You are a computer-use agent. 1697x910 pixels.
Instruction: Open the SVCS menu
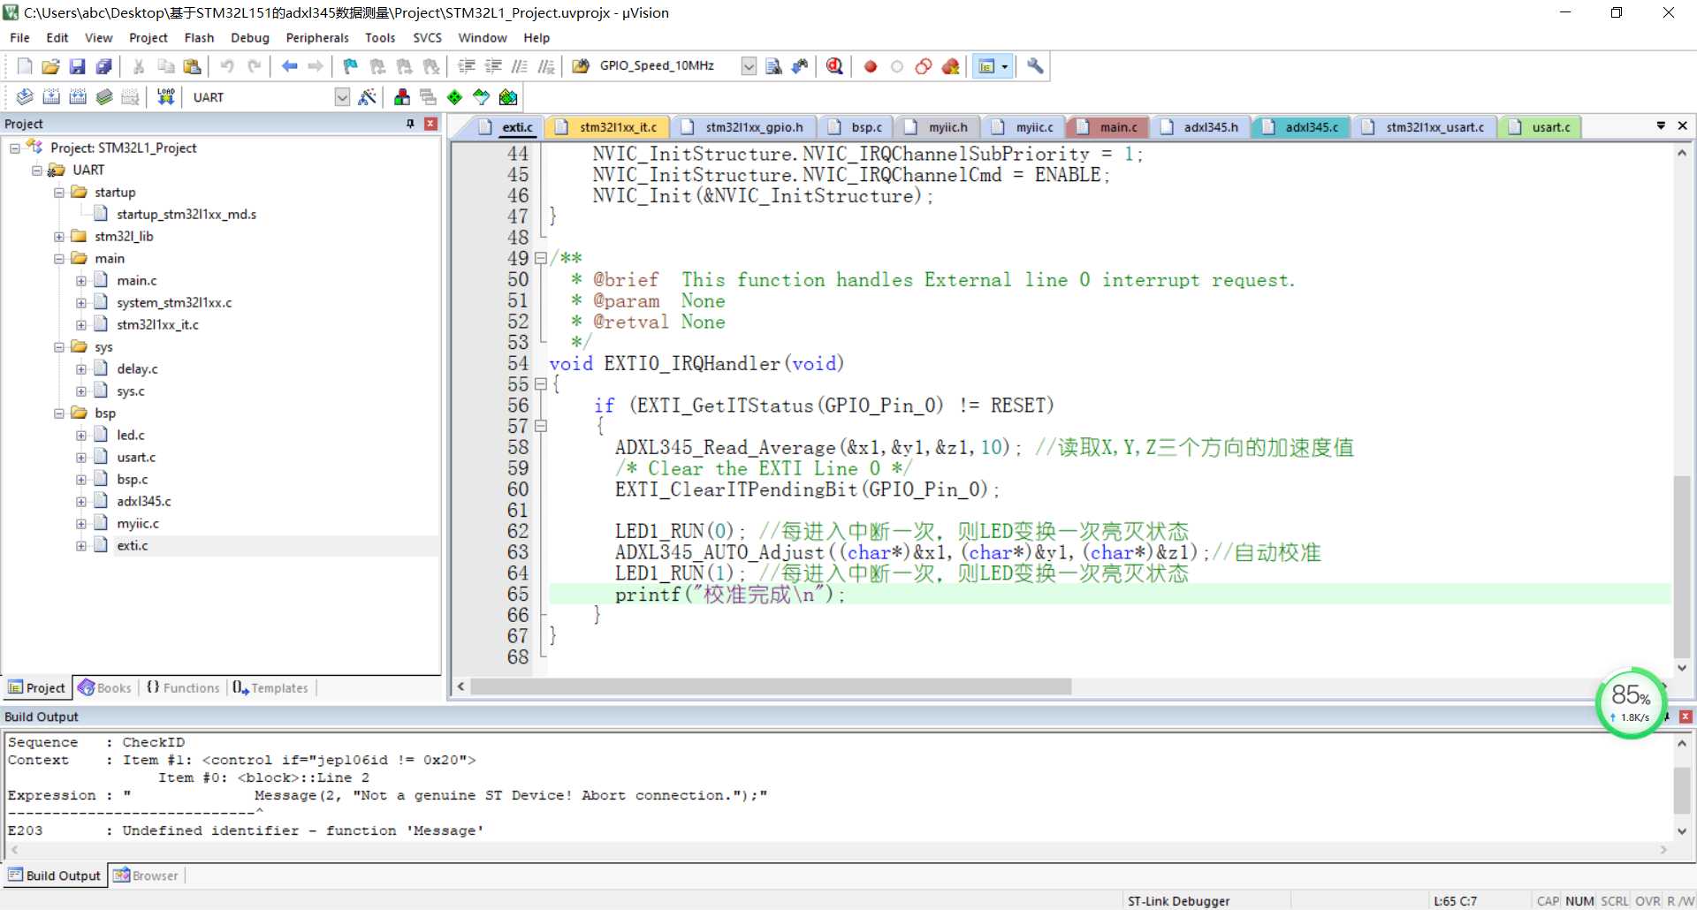click(427, 38)
